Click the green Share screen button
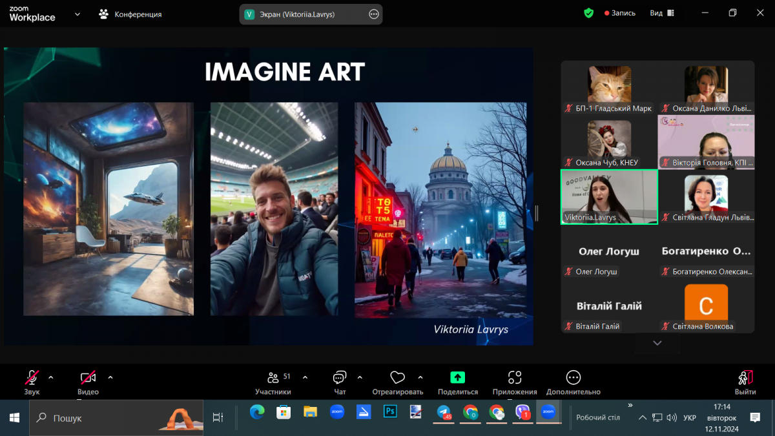 [457, 378]
